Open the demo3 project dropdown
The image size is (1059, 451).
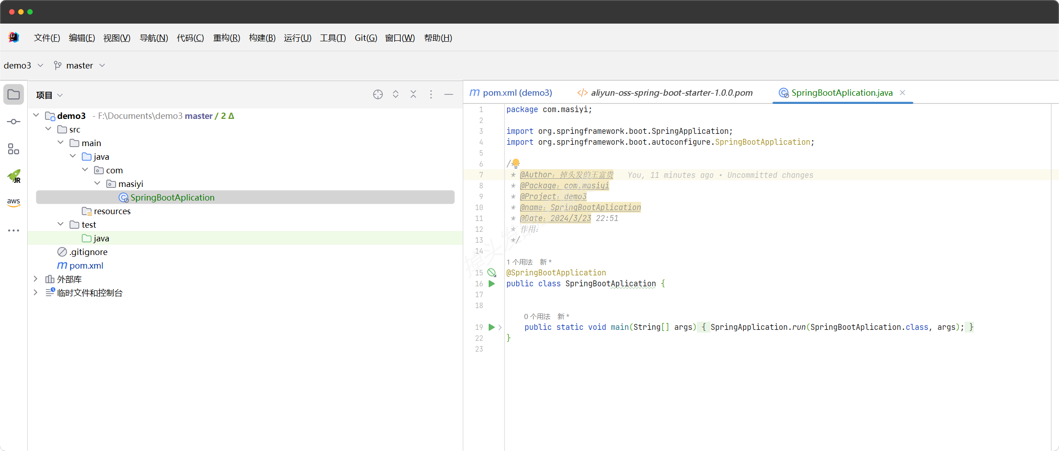tap(23, 65)
